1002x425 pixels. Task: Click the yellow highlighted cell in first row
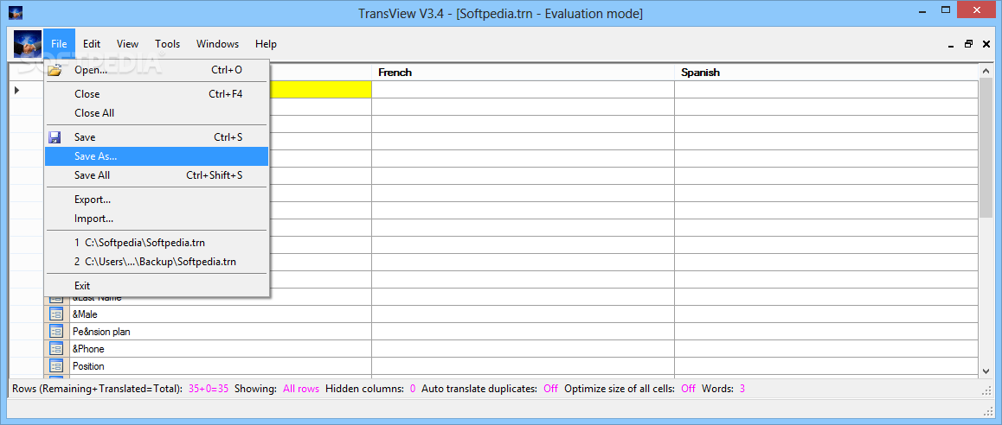pos(320,89)
